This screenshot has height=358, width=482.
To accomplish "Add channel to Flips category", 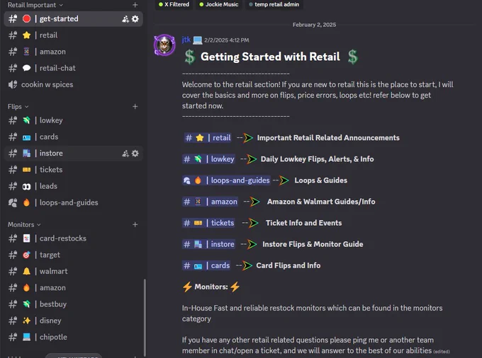I will pos(135,106).
